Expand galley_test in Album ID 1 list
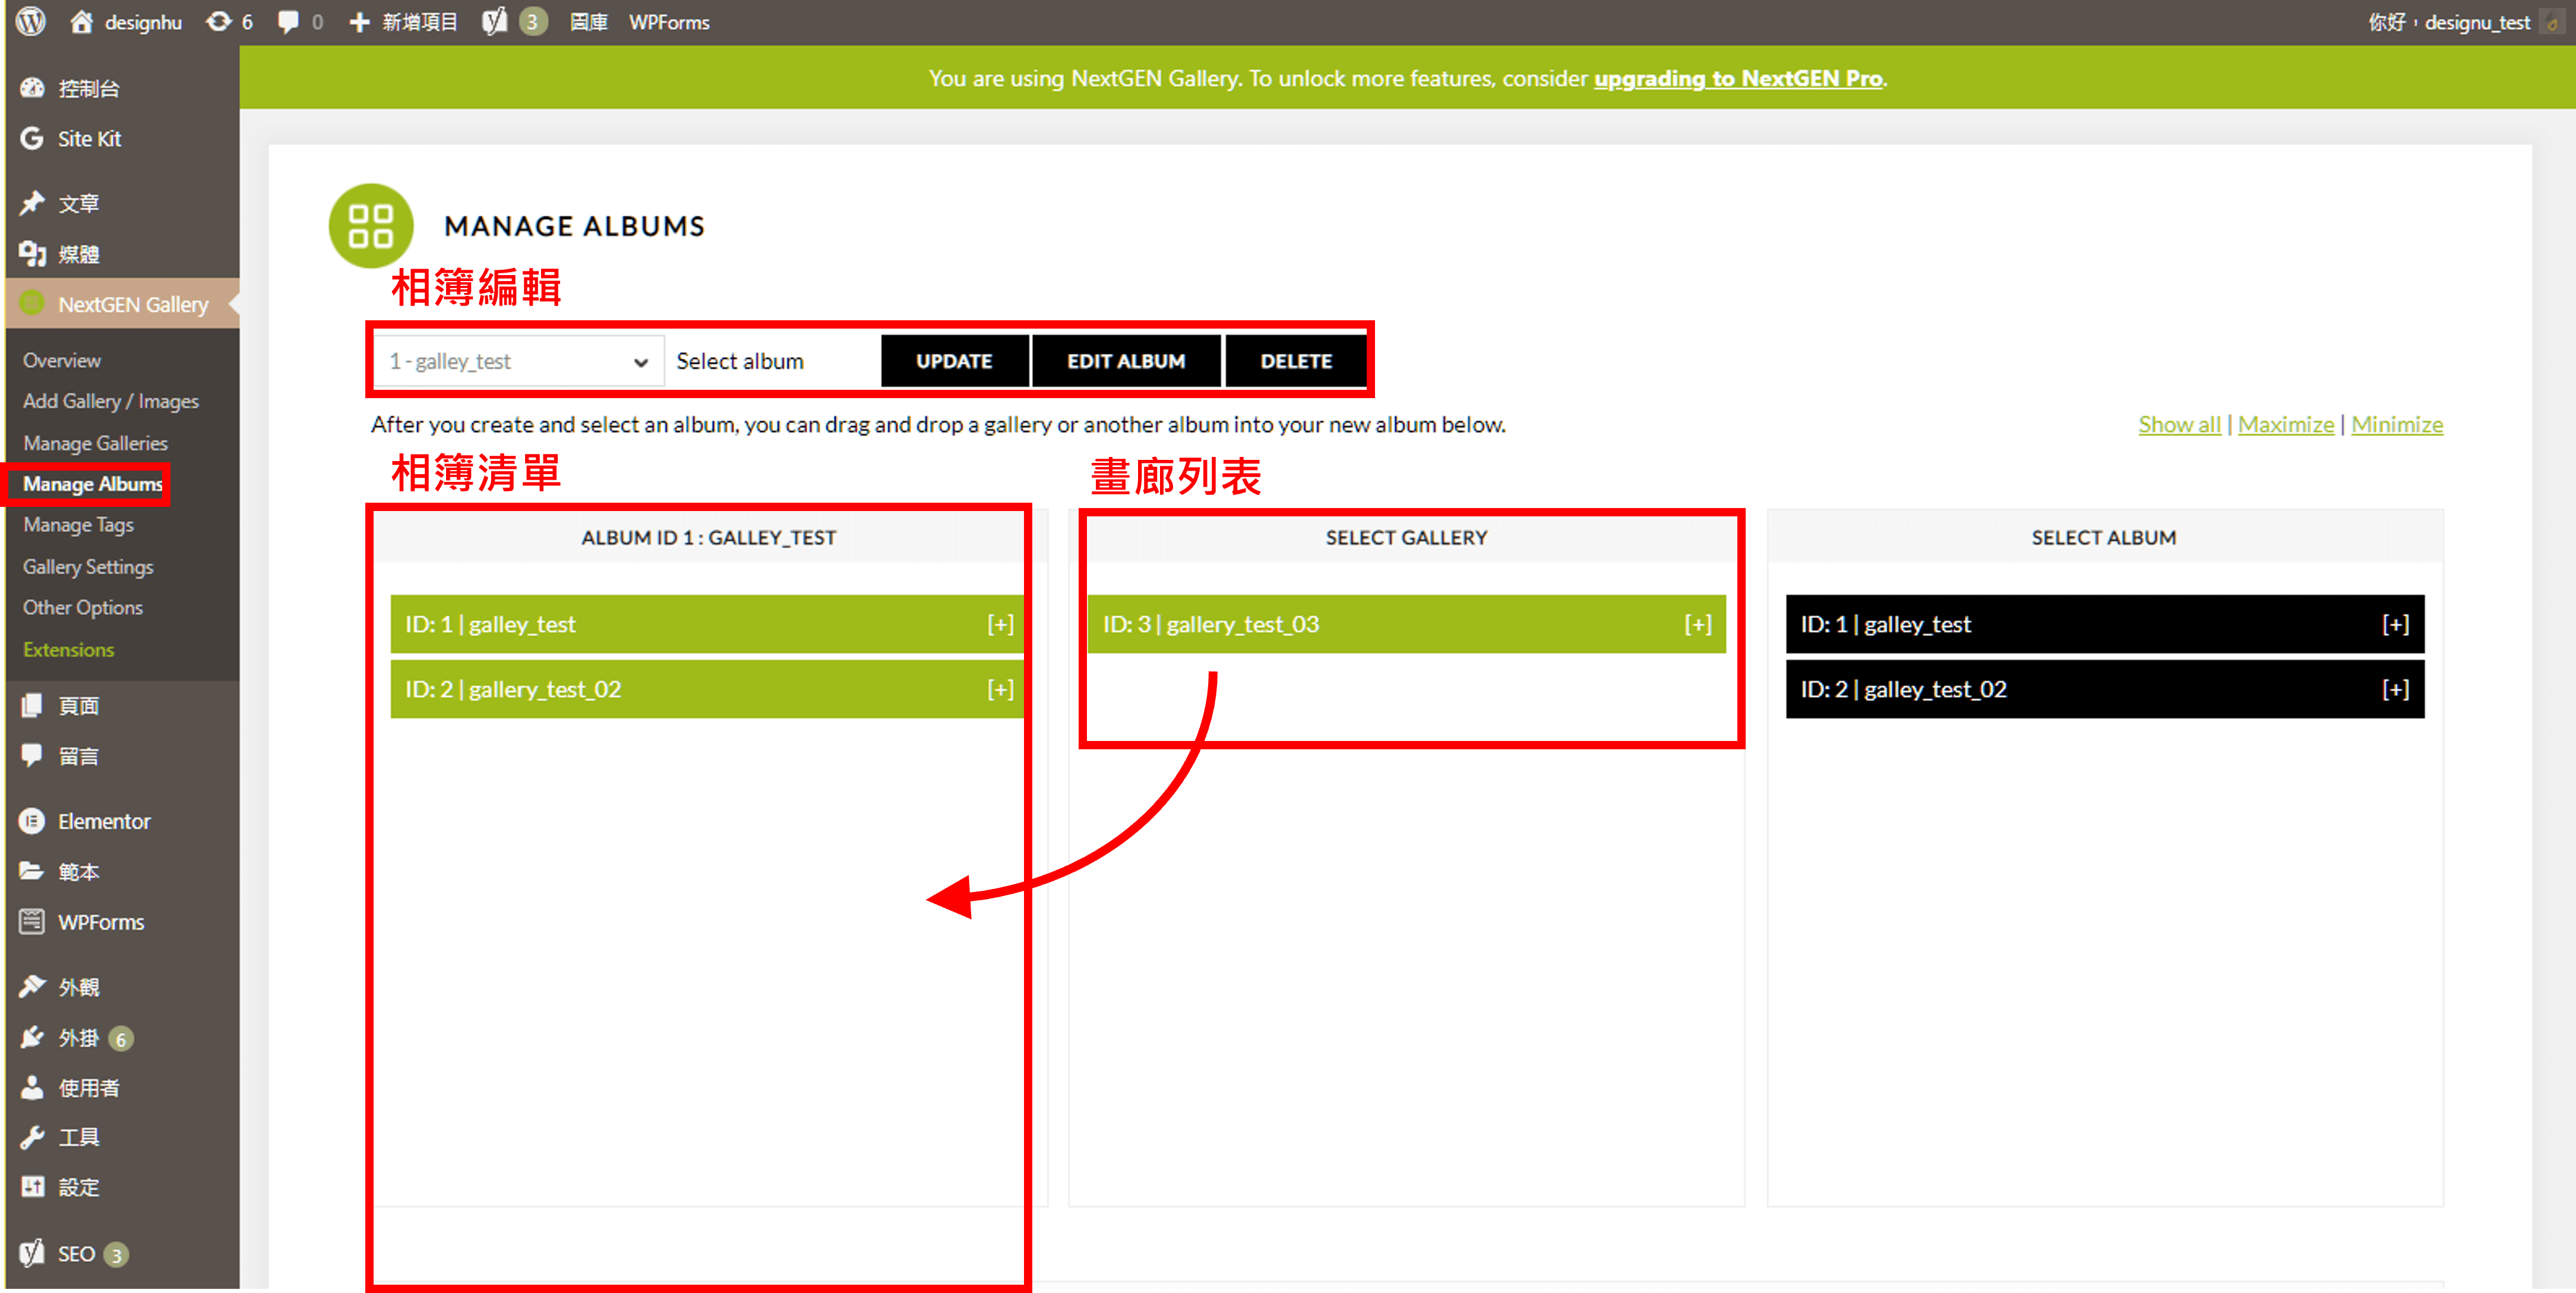 999,625
